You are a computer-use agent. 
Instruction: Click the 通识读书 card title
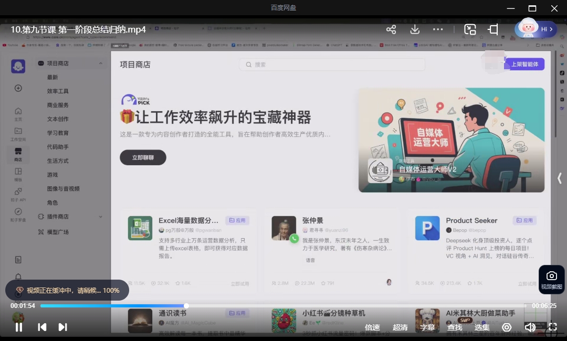point(173,313)
